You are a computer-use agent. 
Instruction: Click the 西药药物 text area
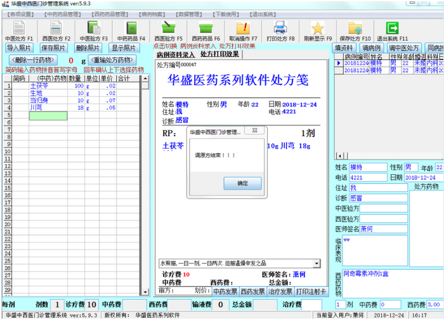click(x=393, y=283)
